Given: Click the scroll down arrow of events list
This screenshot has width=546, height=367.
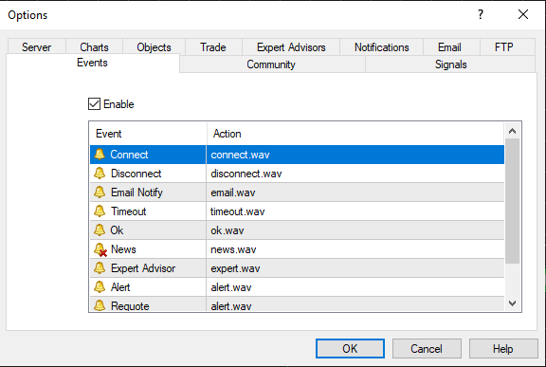Looking at the screenshot, I should [x=512, y=303].
